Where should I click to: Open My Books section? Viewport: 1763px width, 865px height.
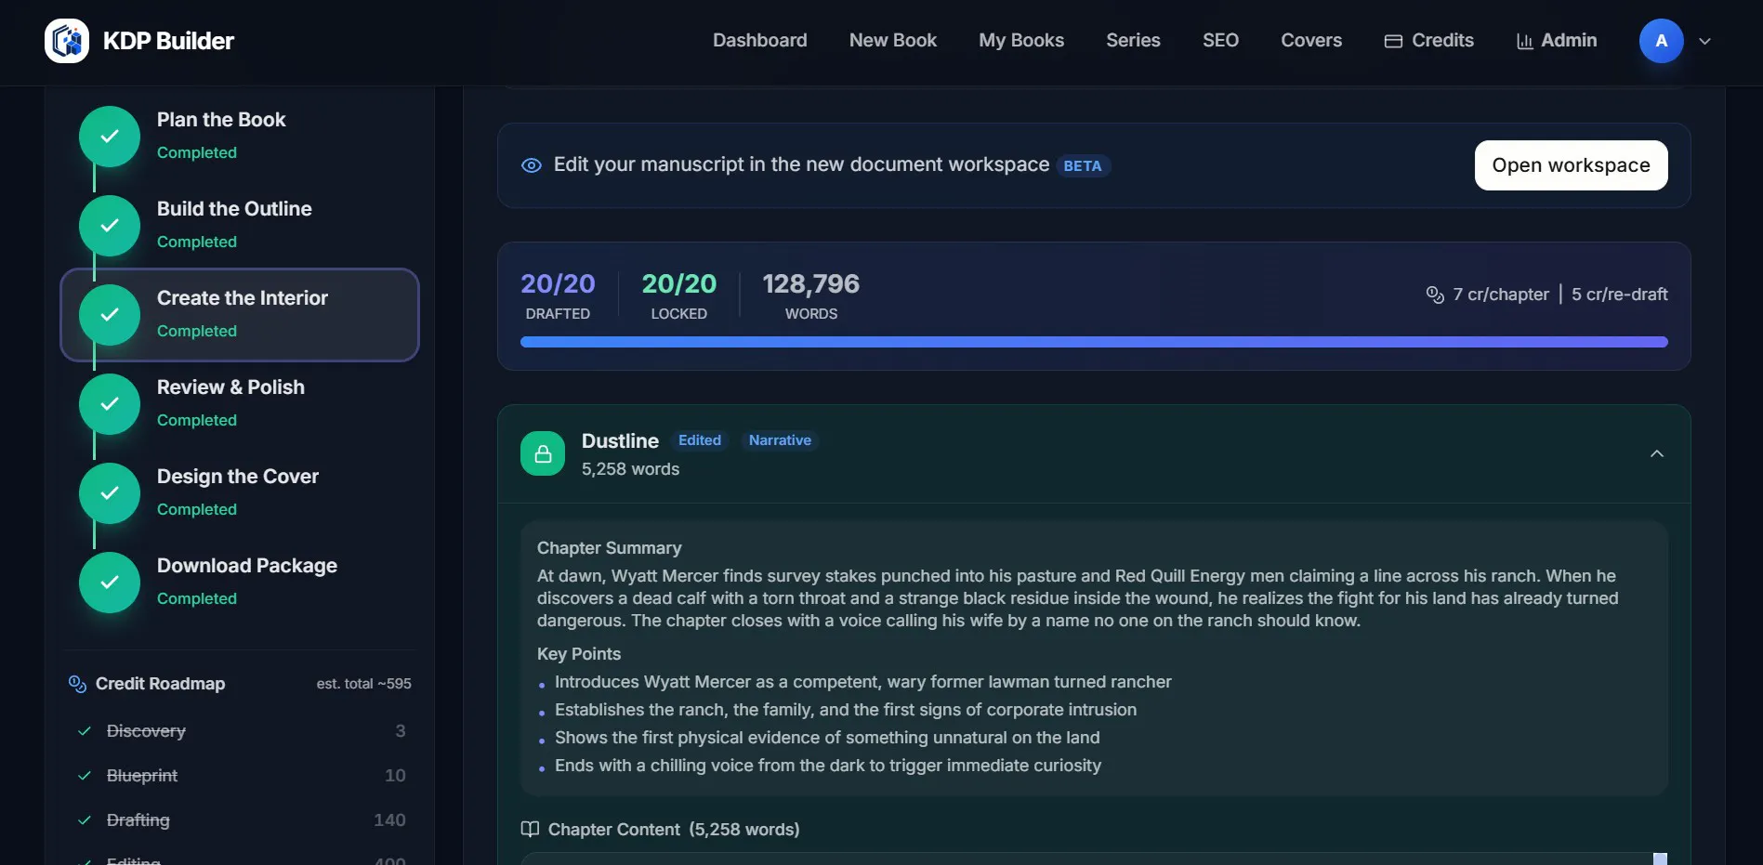tap(1020, 41)
